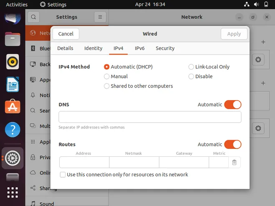This screenshot has width=275, height=206.
Task: Delete route row with trash icon
Action: coord(234,163)
